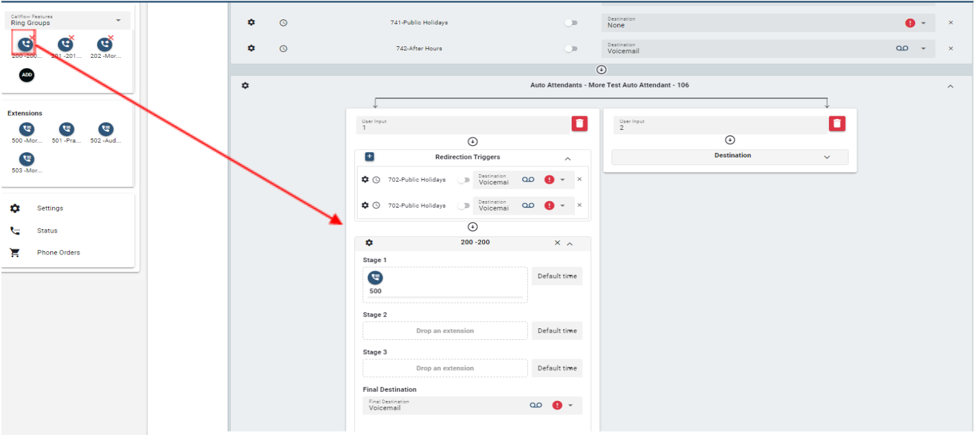Collapse the Redirection Triggers section
Screen dimensions: 975x435
[x=567, y=158]
